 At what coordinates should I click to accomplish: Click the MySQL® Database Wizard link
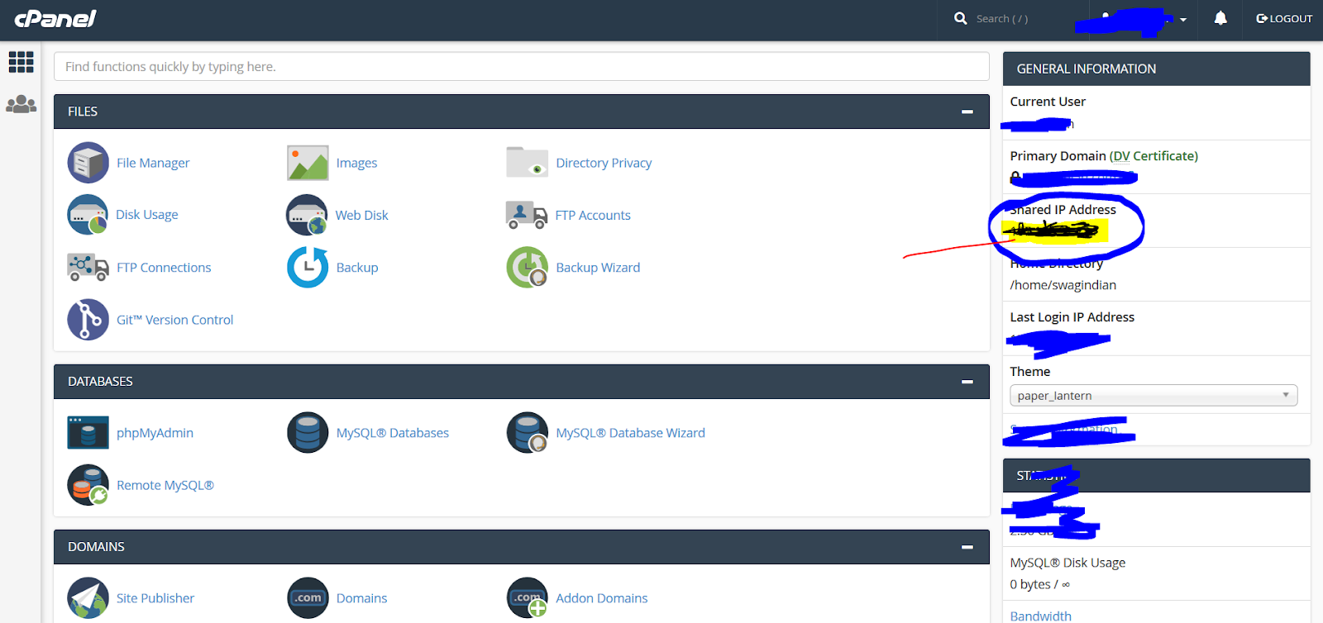tap(630, 433)
